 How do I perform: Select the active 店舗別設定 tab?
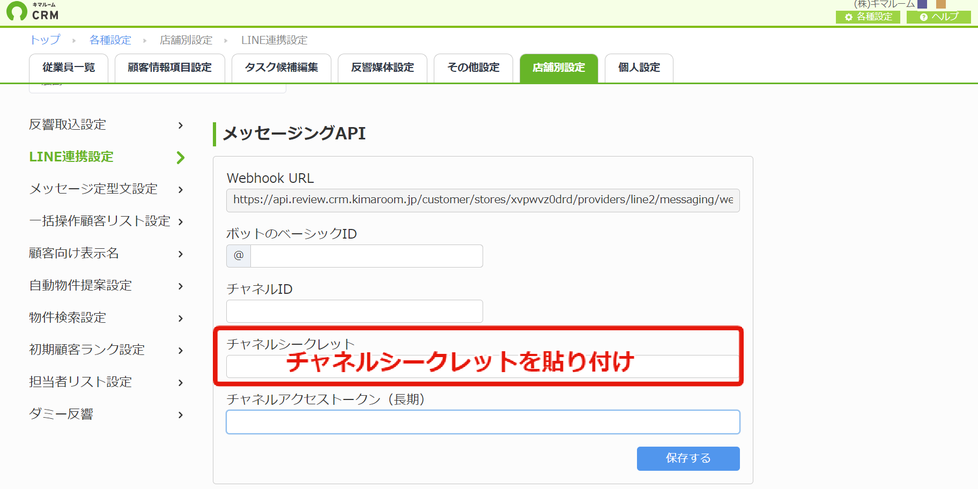pyautogui.click(x=559, y=68)
